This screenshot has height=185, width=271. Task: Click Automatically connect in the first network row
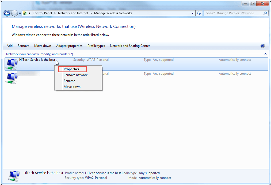pos(235,60)
